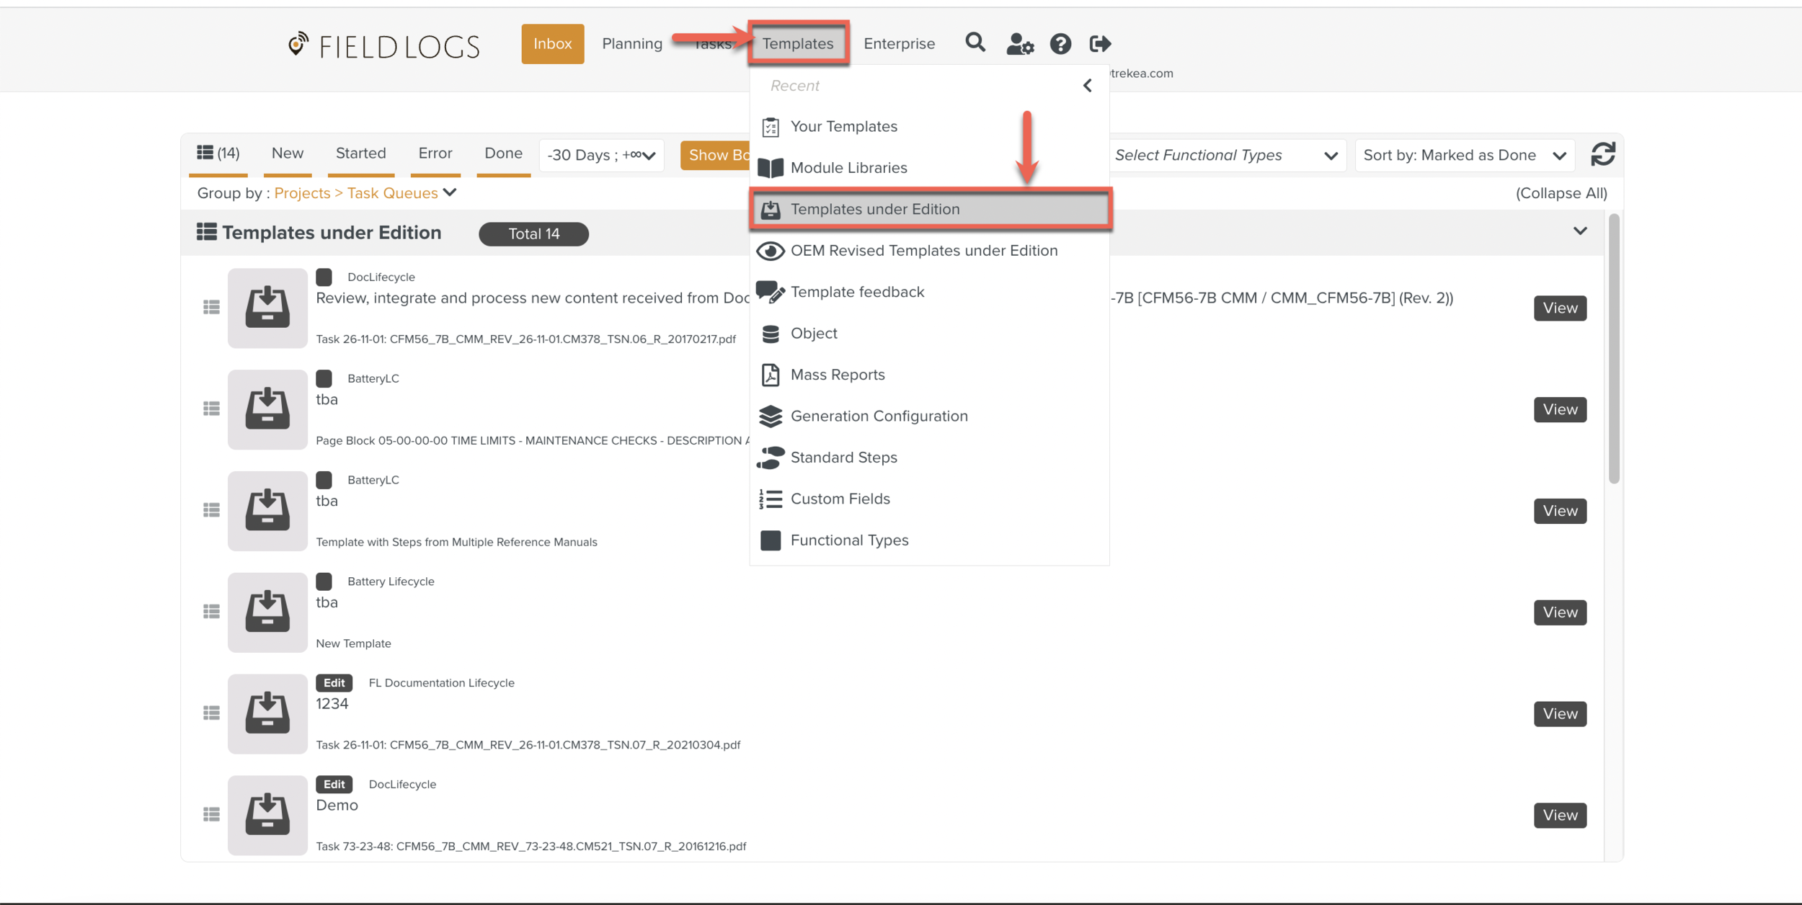Expand Select Functional Types dropdown
The image size is (1802, 905).
pyautogui.click(x=1225, y=155)
